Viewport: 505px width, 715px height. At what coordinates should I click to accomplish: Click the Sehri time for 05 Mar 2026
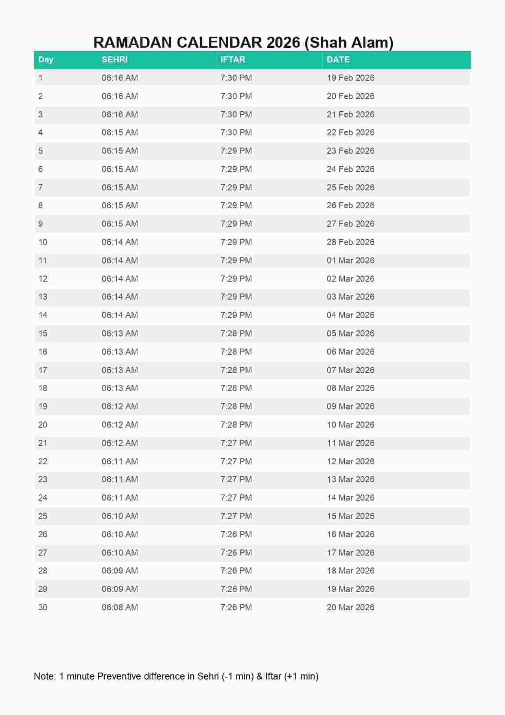120,333
